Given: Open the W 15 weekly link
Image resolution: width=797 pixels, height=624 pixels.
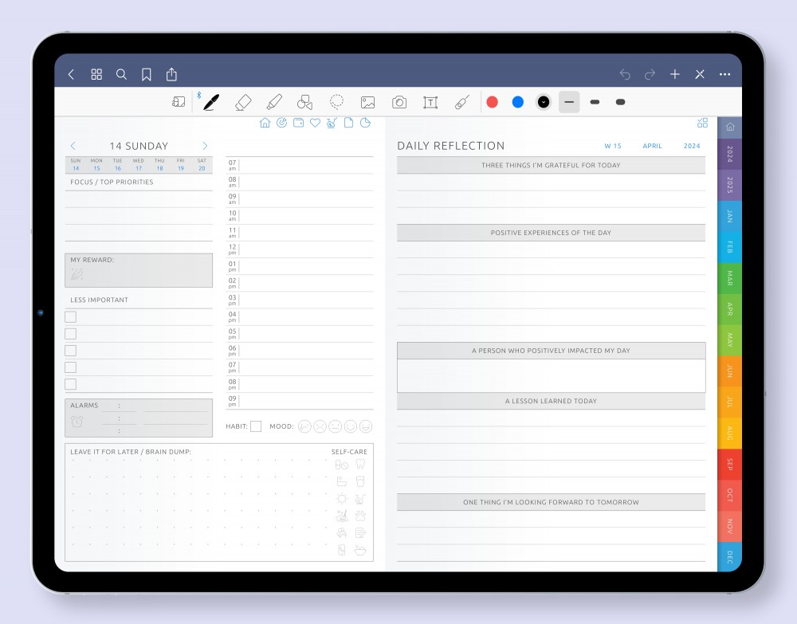Looking at the screenshot, I should (612, 146).
